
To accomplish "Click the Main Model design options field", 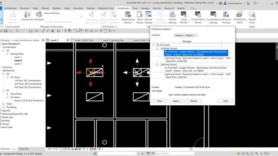I will 175,153.
